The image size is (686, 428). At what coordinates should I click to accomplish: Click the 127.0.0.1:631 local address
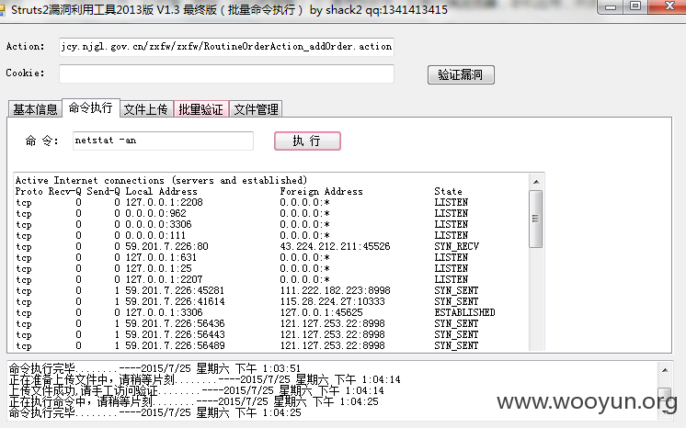161,257
